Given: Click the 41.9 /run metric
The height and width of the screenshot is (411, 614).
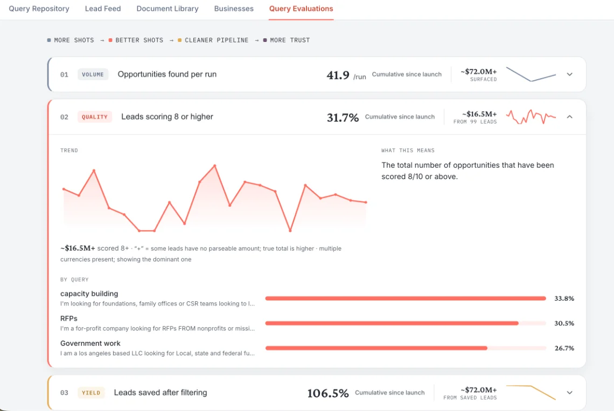Looking at the screenshot, I should [x=346, y=75].
